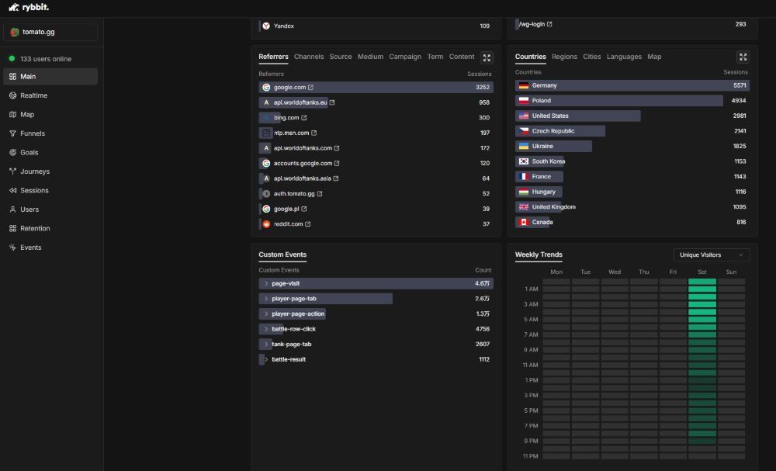Open google.com external link icon
The height and width of the screenshot is (471, 776).
311,88
